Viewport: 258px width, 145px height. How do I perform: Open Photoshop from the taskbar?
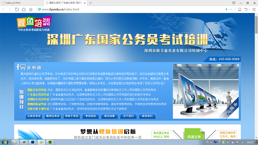33,142
